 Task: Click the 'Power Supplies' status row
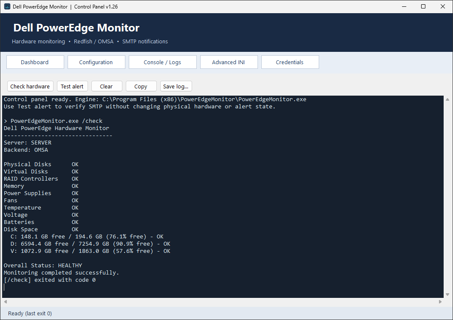(x=41, y=193)
